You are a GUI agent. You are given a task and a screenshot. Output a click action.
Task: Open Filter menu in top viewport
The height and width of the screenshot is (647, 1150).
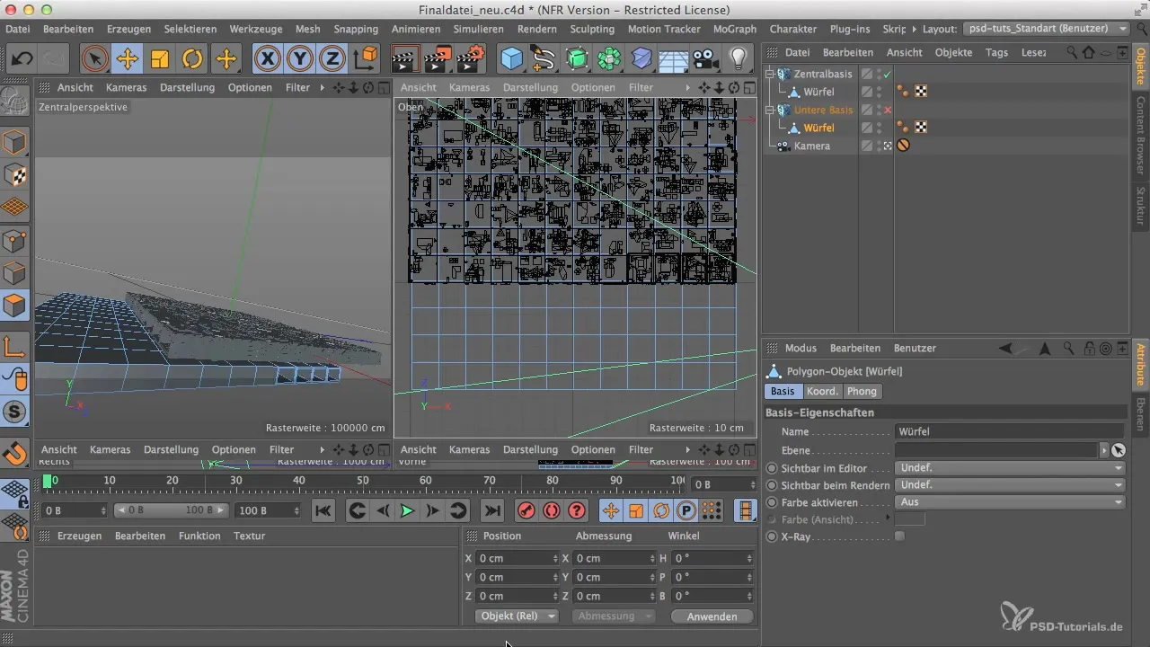641,87
